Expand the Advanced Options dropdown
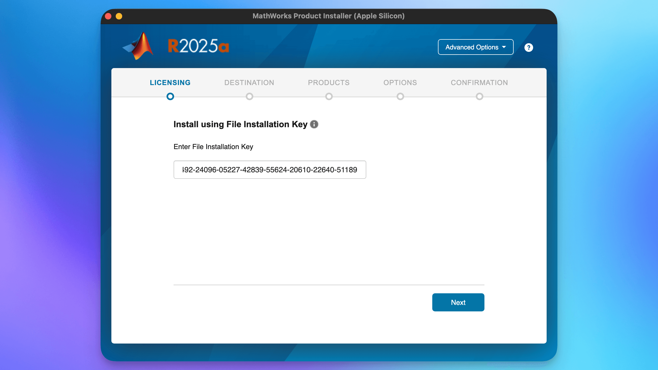Viewport: 658px width, 370px height. (476, 47)
